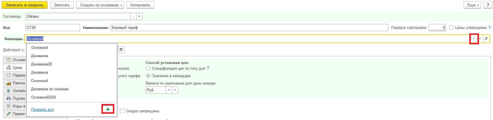Enable the Скидки запрещены checkbox
The image size is (493, 120).
[122, 111]
